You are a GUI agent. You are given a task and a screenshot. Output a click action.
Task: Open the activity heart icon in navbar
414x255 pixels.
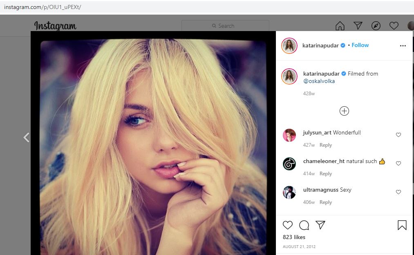click(x=394, y=26)
